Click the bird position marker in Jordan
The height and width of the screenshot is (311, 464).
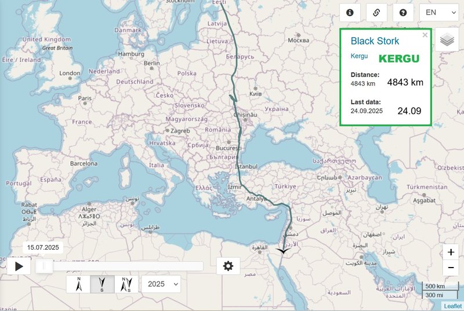[283, 251]
